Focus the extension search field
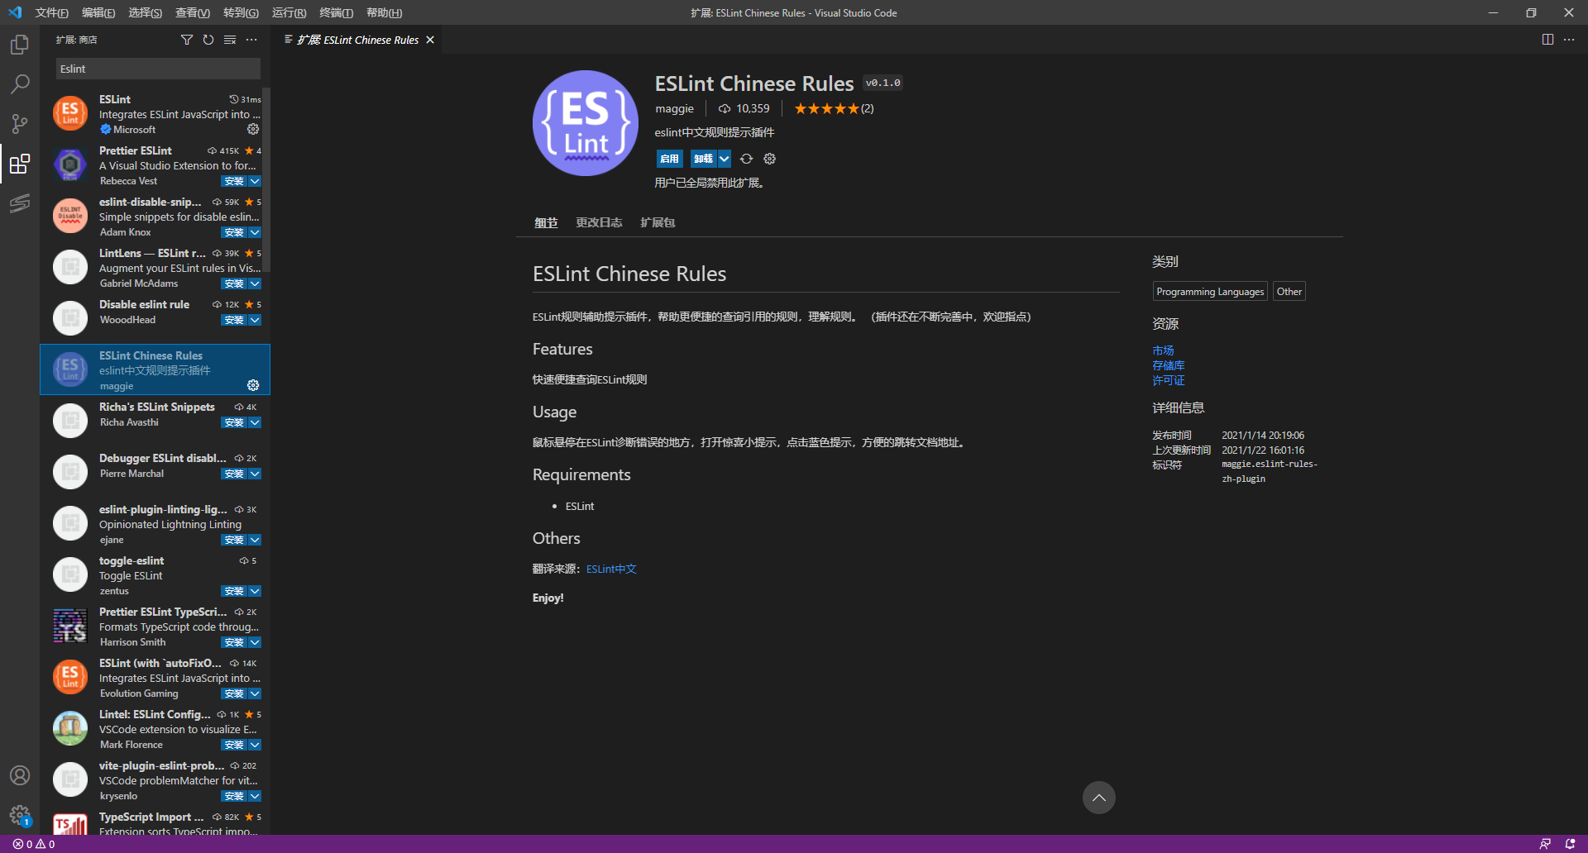 pos(158,69)
